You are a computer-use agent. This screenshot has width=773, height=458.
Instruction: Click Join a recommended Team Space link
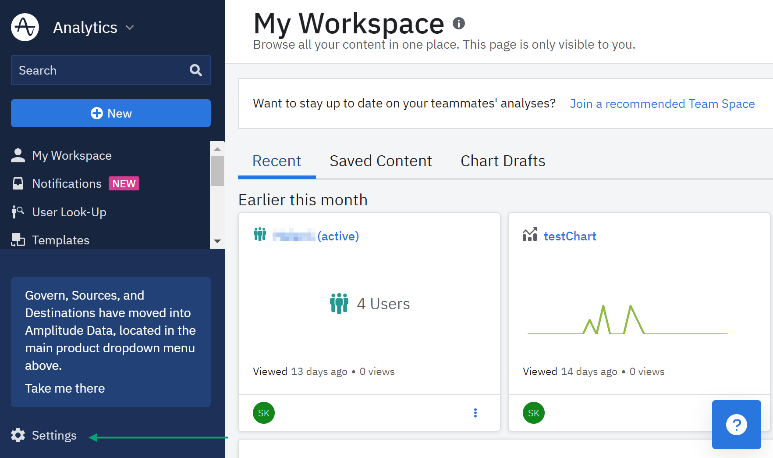(x=662, y=104)
